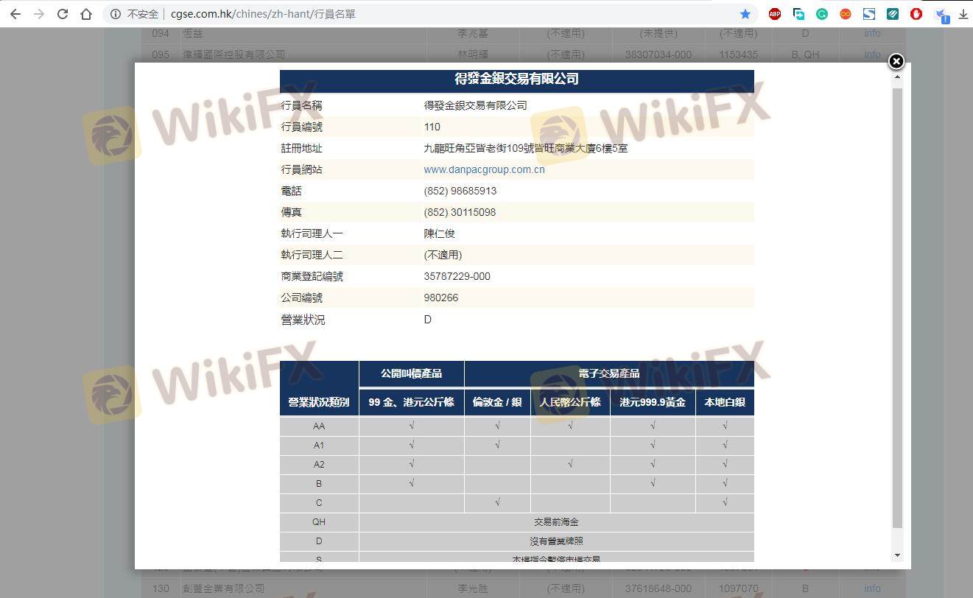The height and width of the screenshot is (598, 973).
Task: Select the phone number (852) 98685913
Action: tap(460, 191)
